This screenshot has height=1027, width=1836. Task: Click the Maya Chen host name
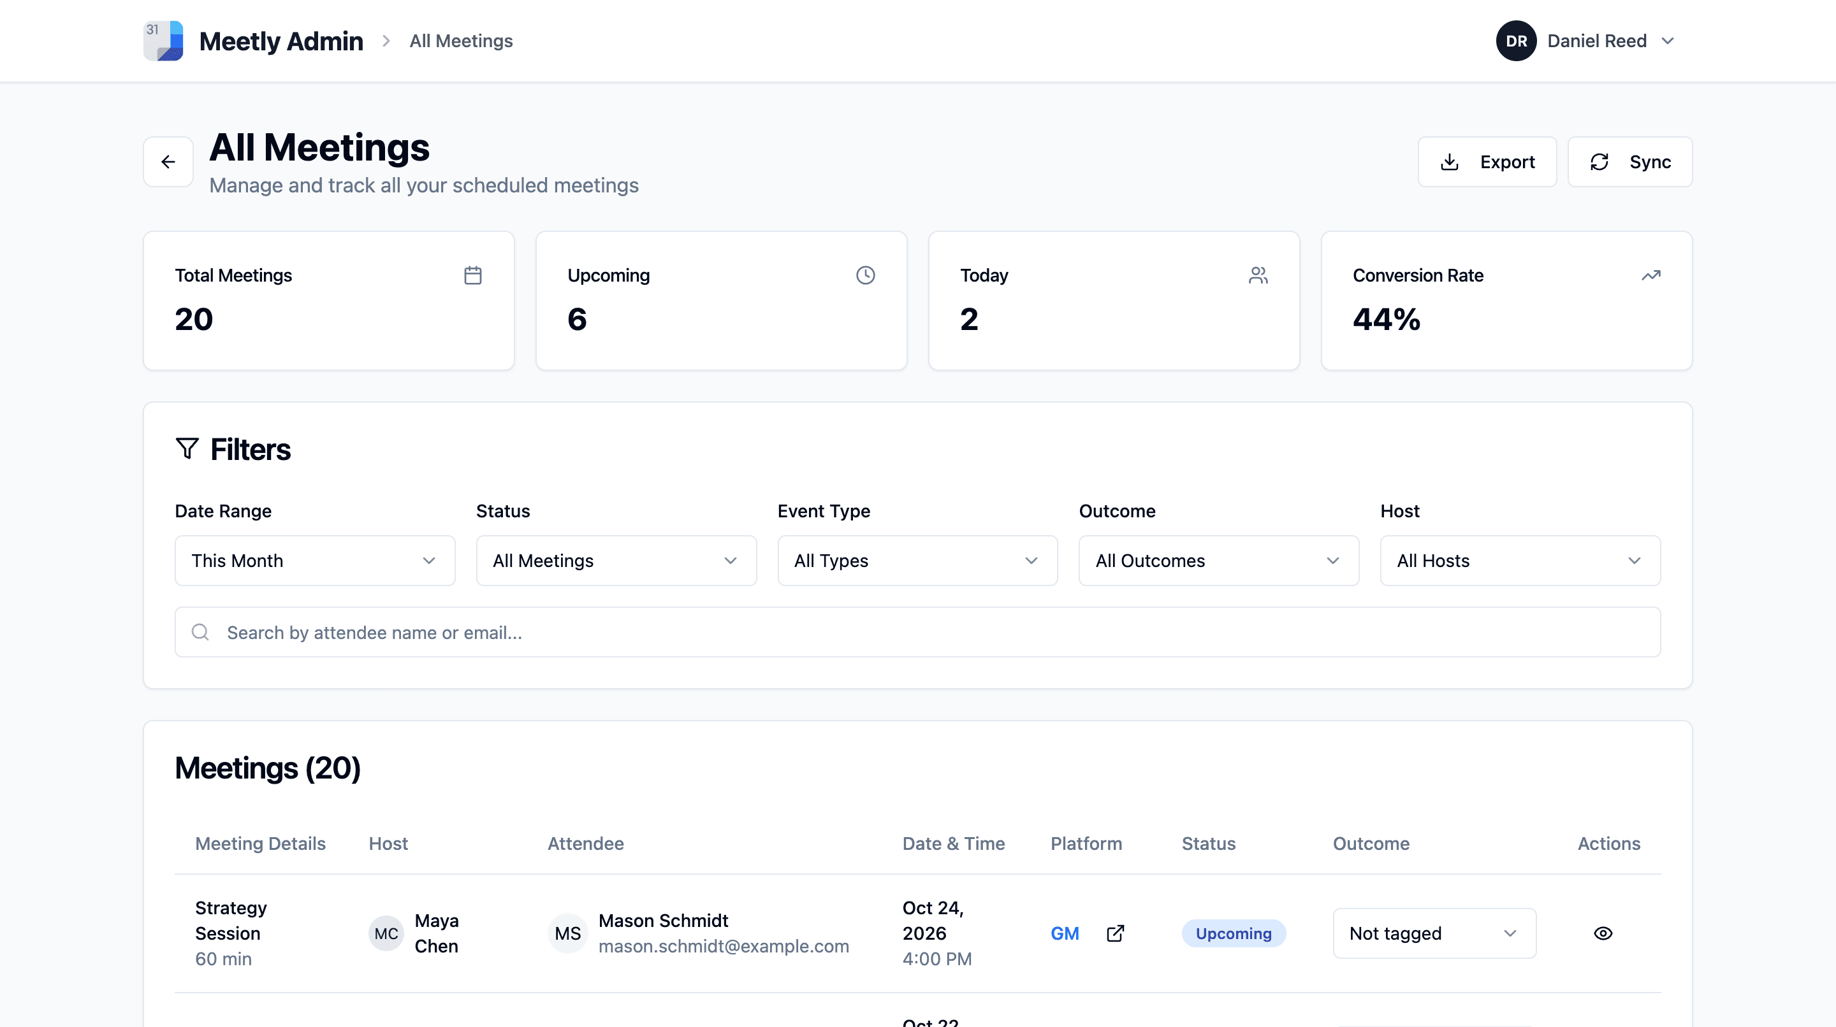click(436, 933)
